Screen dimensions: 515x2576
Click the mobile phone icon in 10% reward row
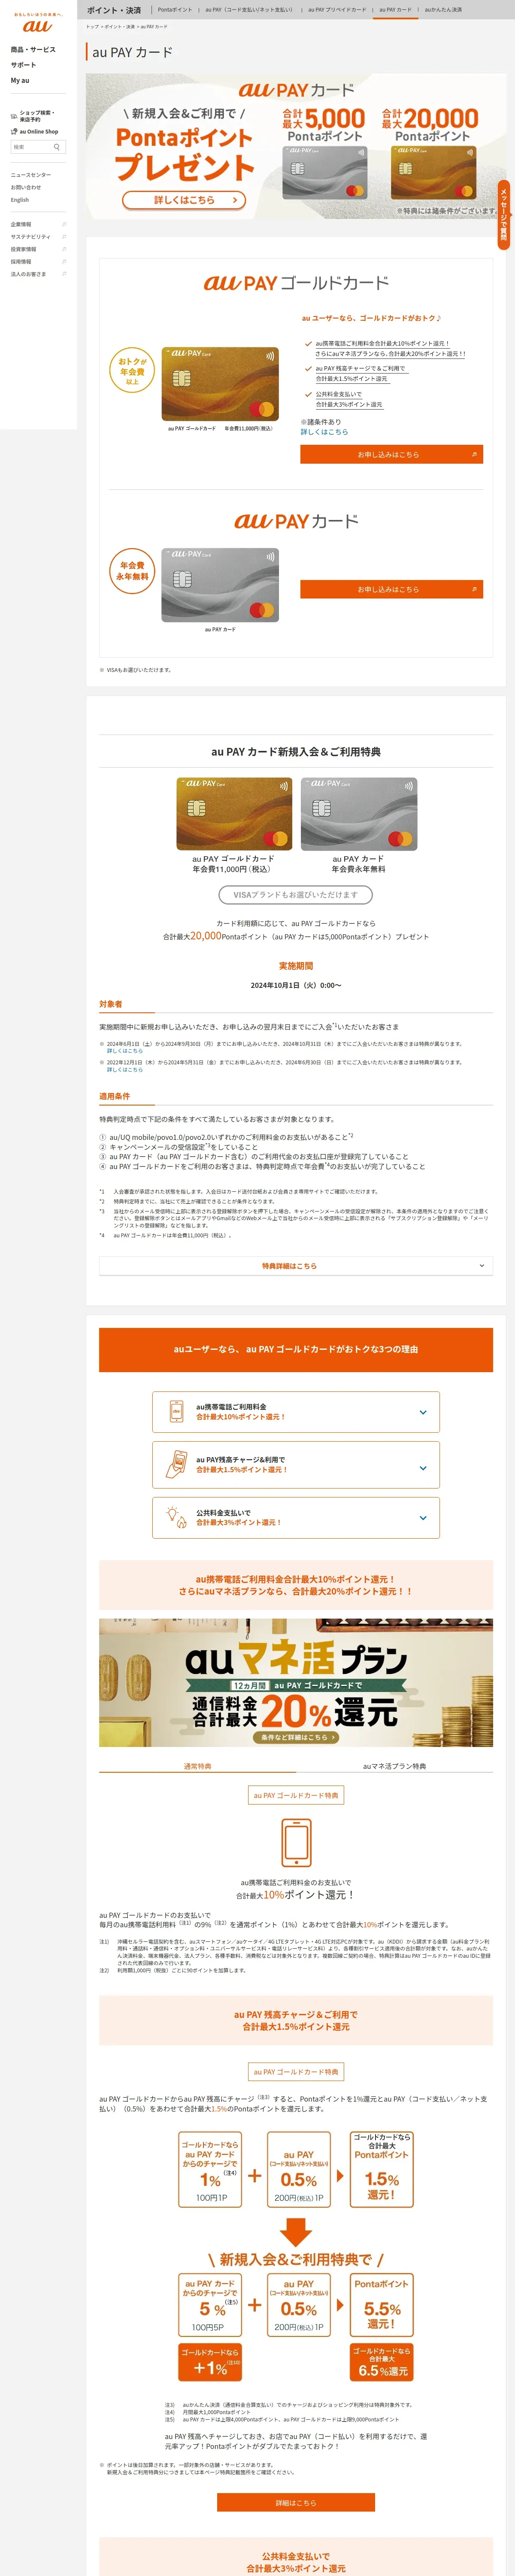(176, 1411)
